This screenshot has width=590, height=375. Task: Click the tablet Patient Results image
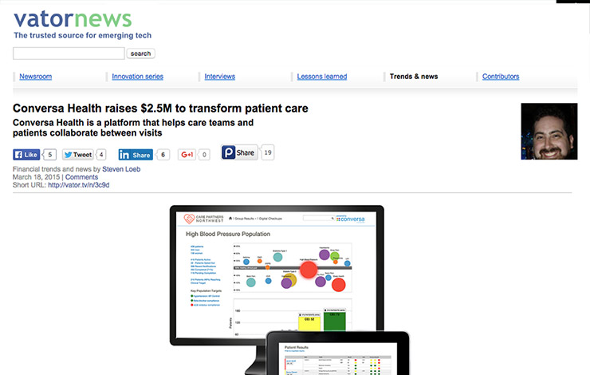point(337,353)
